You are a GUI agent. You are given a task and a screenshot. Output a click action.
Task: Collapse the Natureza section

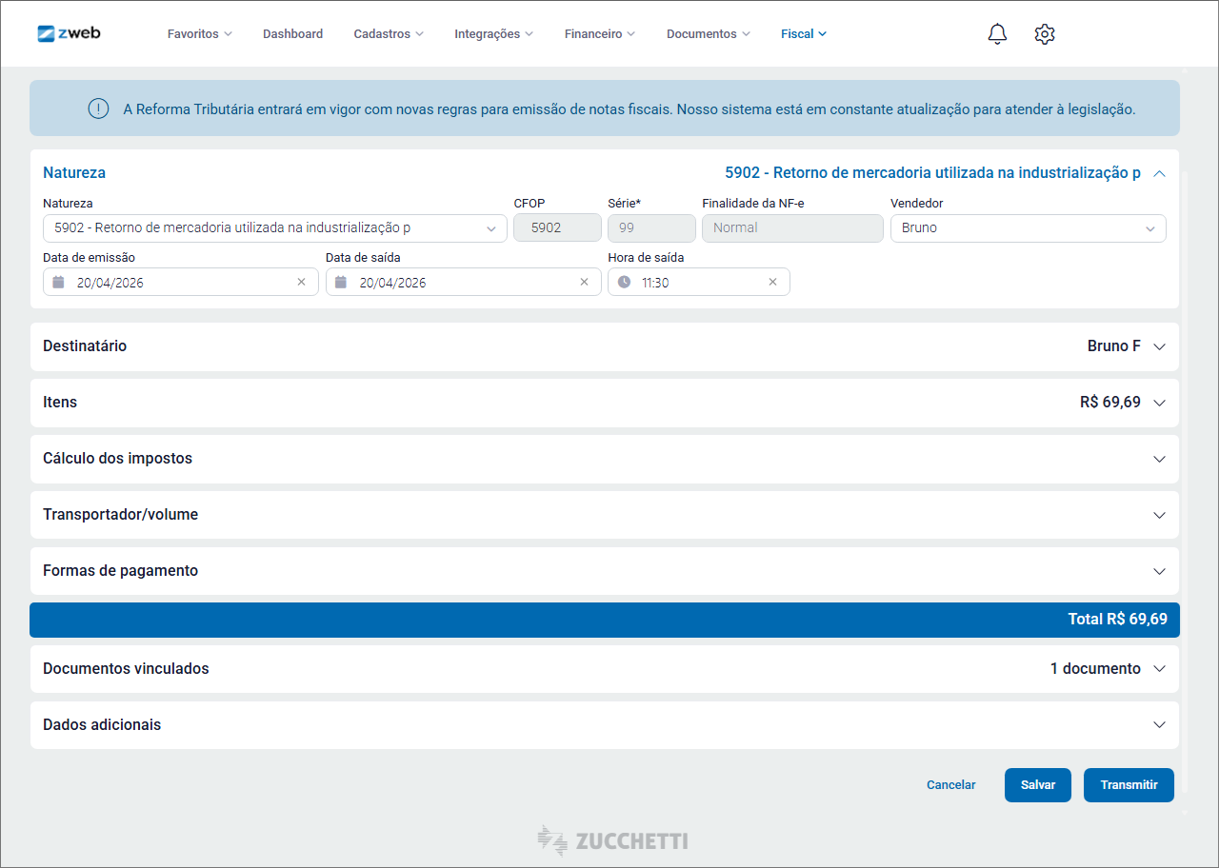pyautogui.click(x=1159, y=173)
